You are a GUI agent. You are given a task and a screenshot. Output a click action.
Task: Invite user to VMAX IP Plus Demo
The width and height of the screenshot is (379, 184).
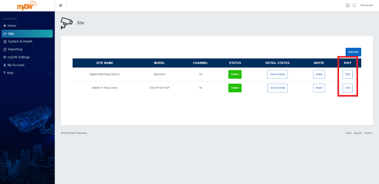pyautogui.click(x=319, y=88)
